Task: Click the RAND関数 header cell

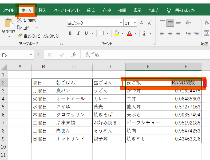Action: pyautogui.click(x=186, y=83)
